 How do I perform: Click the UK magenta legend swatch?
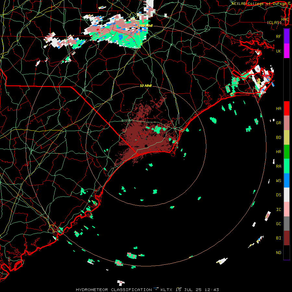pos(286,51)
